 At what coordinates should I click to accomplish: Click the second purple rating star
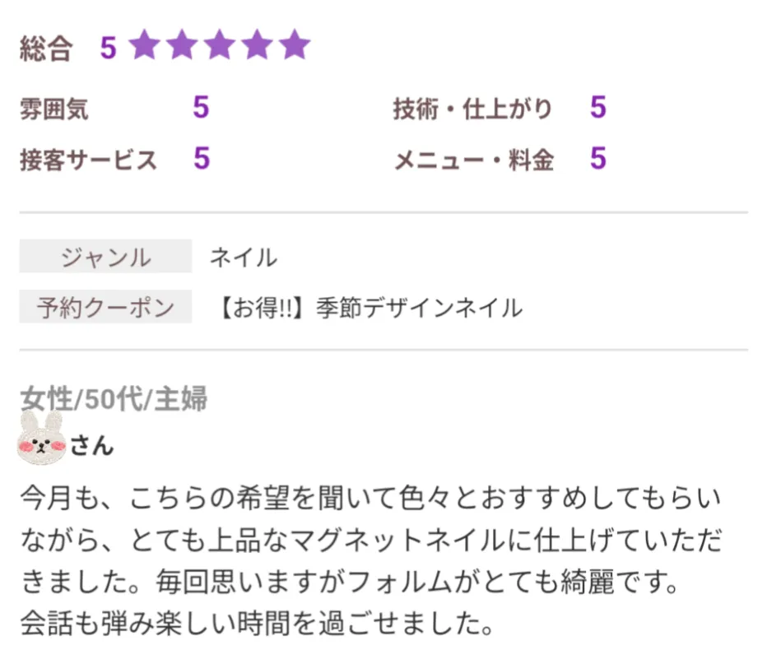click(181, 47)
